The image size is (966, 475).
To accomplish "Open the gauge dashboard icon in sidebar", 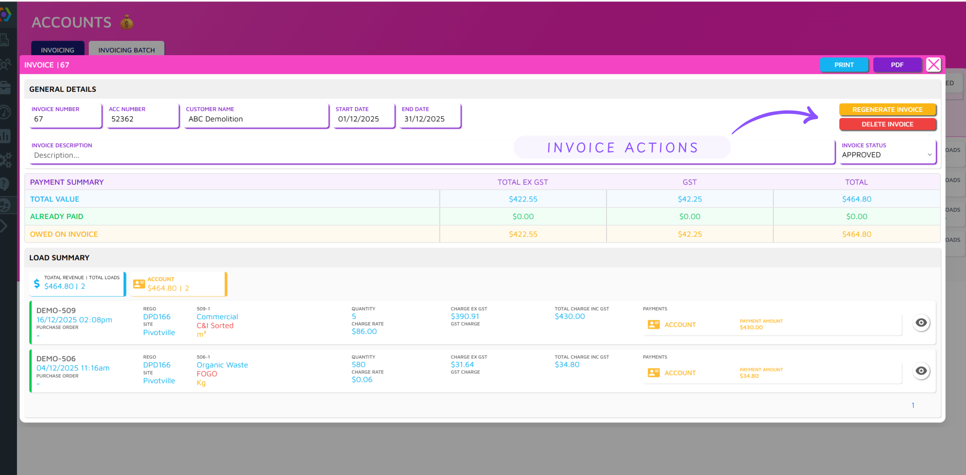I will pyautogui.click(x=5, y=112).
